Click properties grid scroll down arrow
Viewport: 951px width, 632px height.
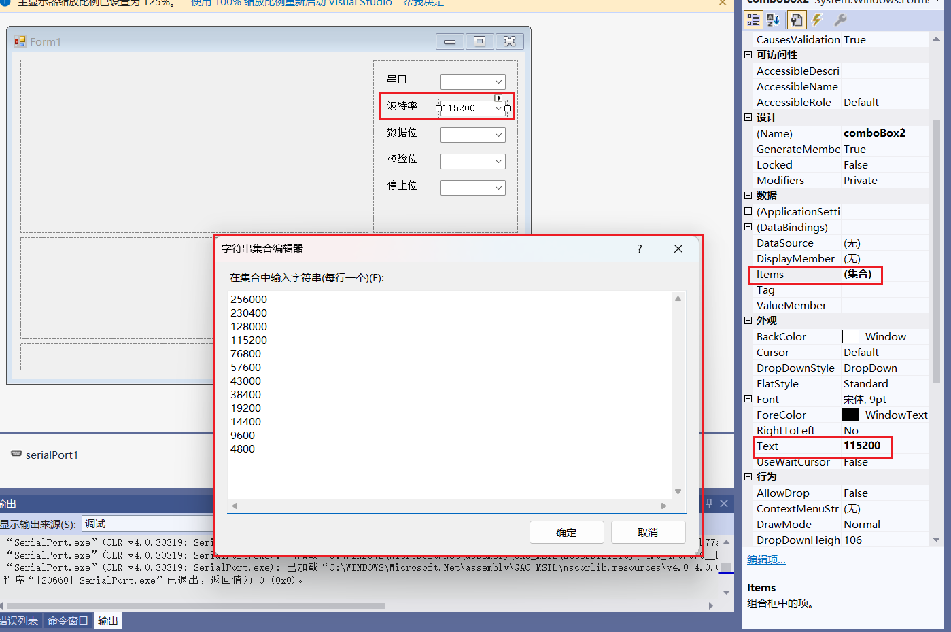point(936,540)
